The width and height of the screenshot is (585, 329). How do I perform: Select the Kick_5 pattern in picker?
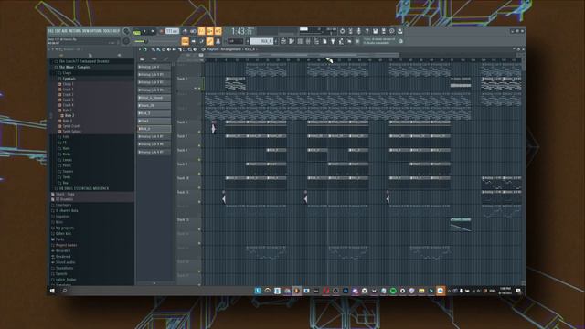point(154,113)
